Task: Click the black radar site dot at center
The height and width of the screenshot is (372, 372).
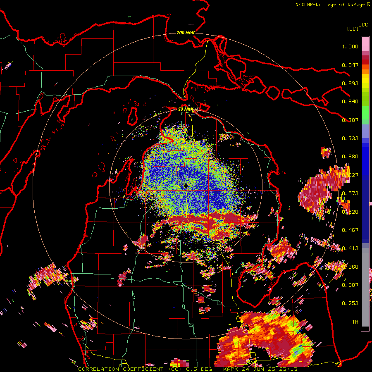Action: click(186, 186)
